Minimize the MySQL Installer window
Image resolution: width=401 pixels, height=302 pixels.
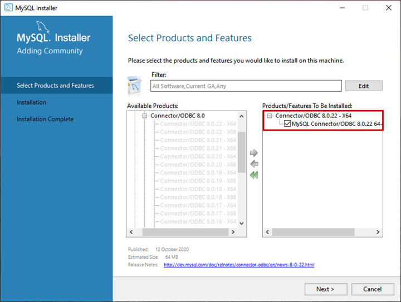point(342,8)
